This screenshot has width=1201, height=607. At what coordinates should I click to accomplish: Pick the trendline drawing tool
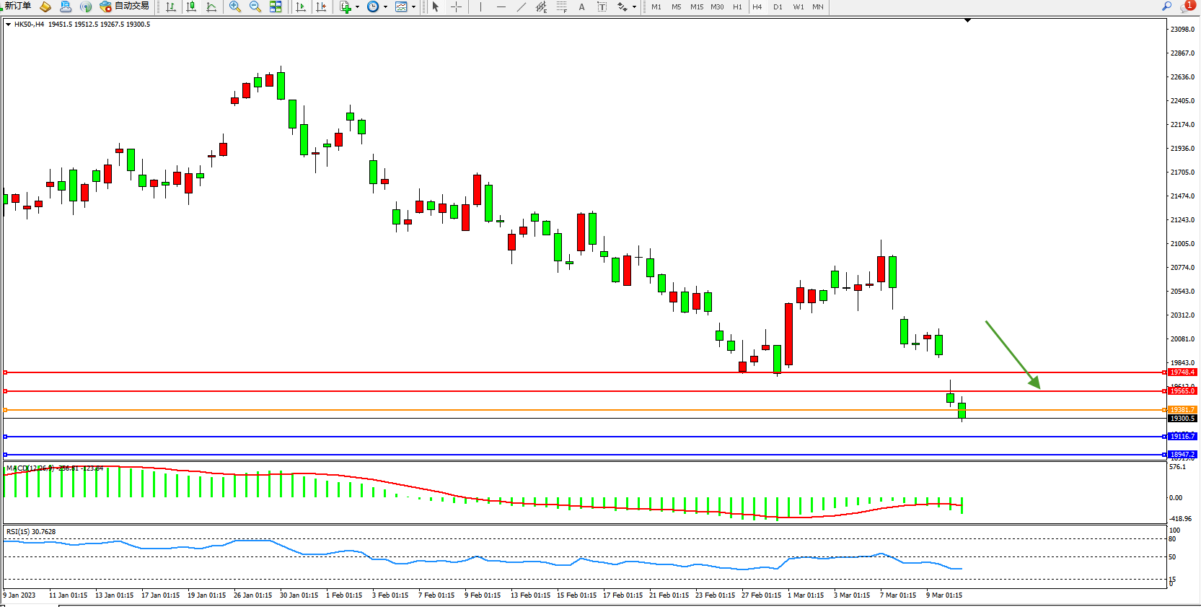tap(522, 7)
